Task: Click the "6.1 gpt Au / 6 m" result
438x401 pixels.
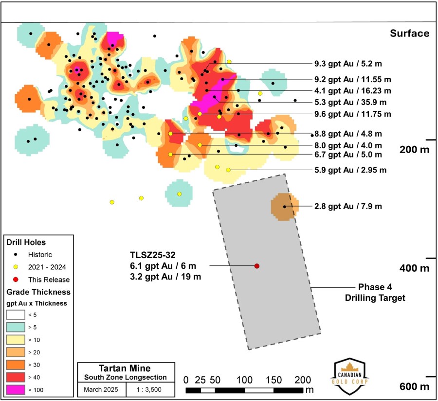Action: coord(163,266)
